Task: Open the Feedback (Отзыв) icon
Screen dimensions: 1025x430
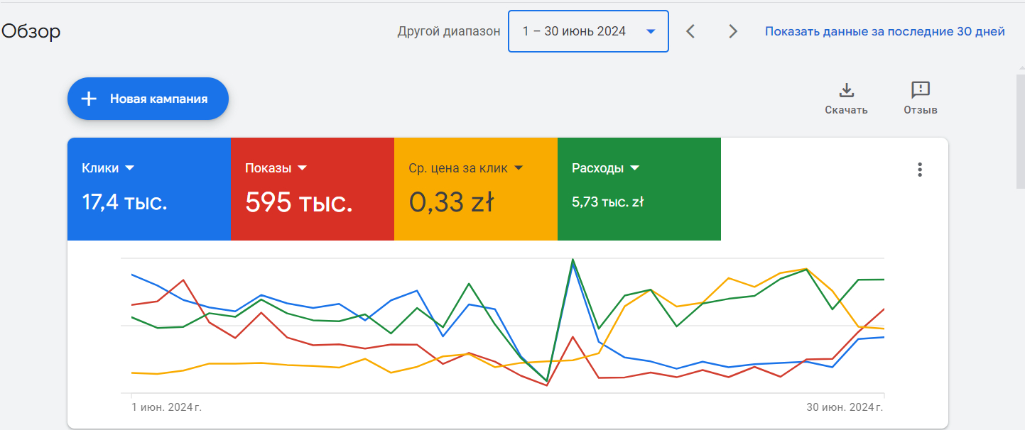Action: pos(921,90)
